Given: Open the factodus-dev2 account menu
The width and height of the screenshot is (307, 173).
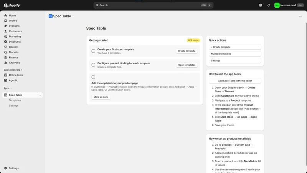Looking at the screenshot, I should 289,5.
